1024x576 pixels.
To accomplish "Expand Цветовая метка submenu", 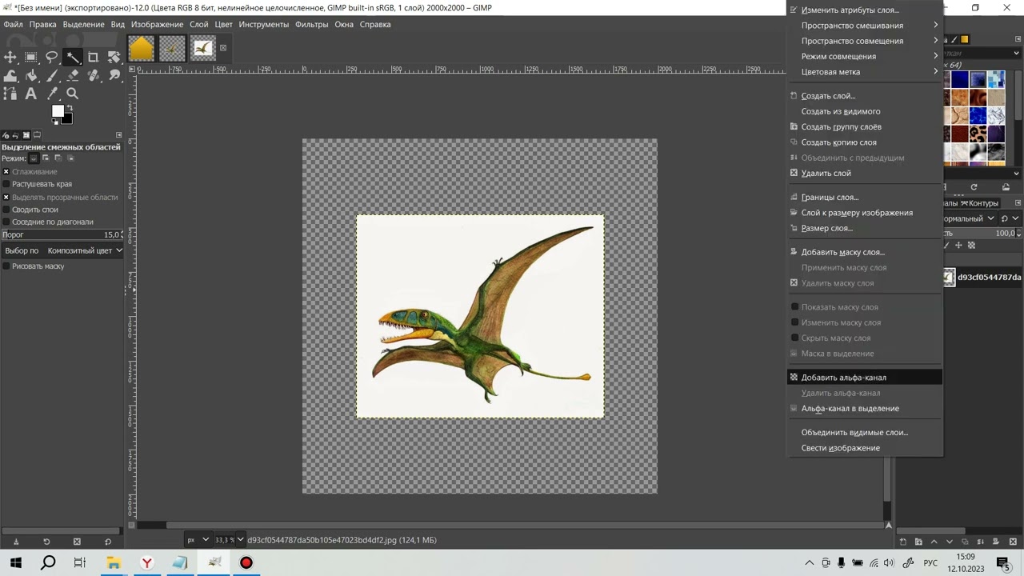I will click(x=865, y=72).
